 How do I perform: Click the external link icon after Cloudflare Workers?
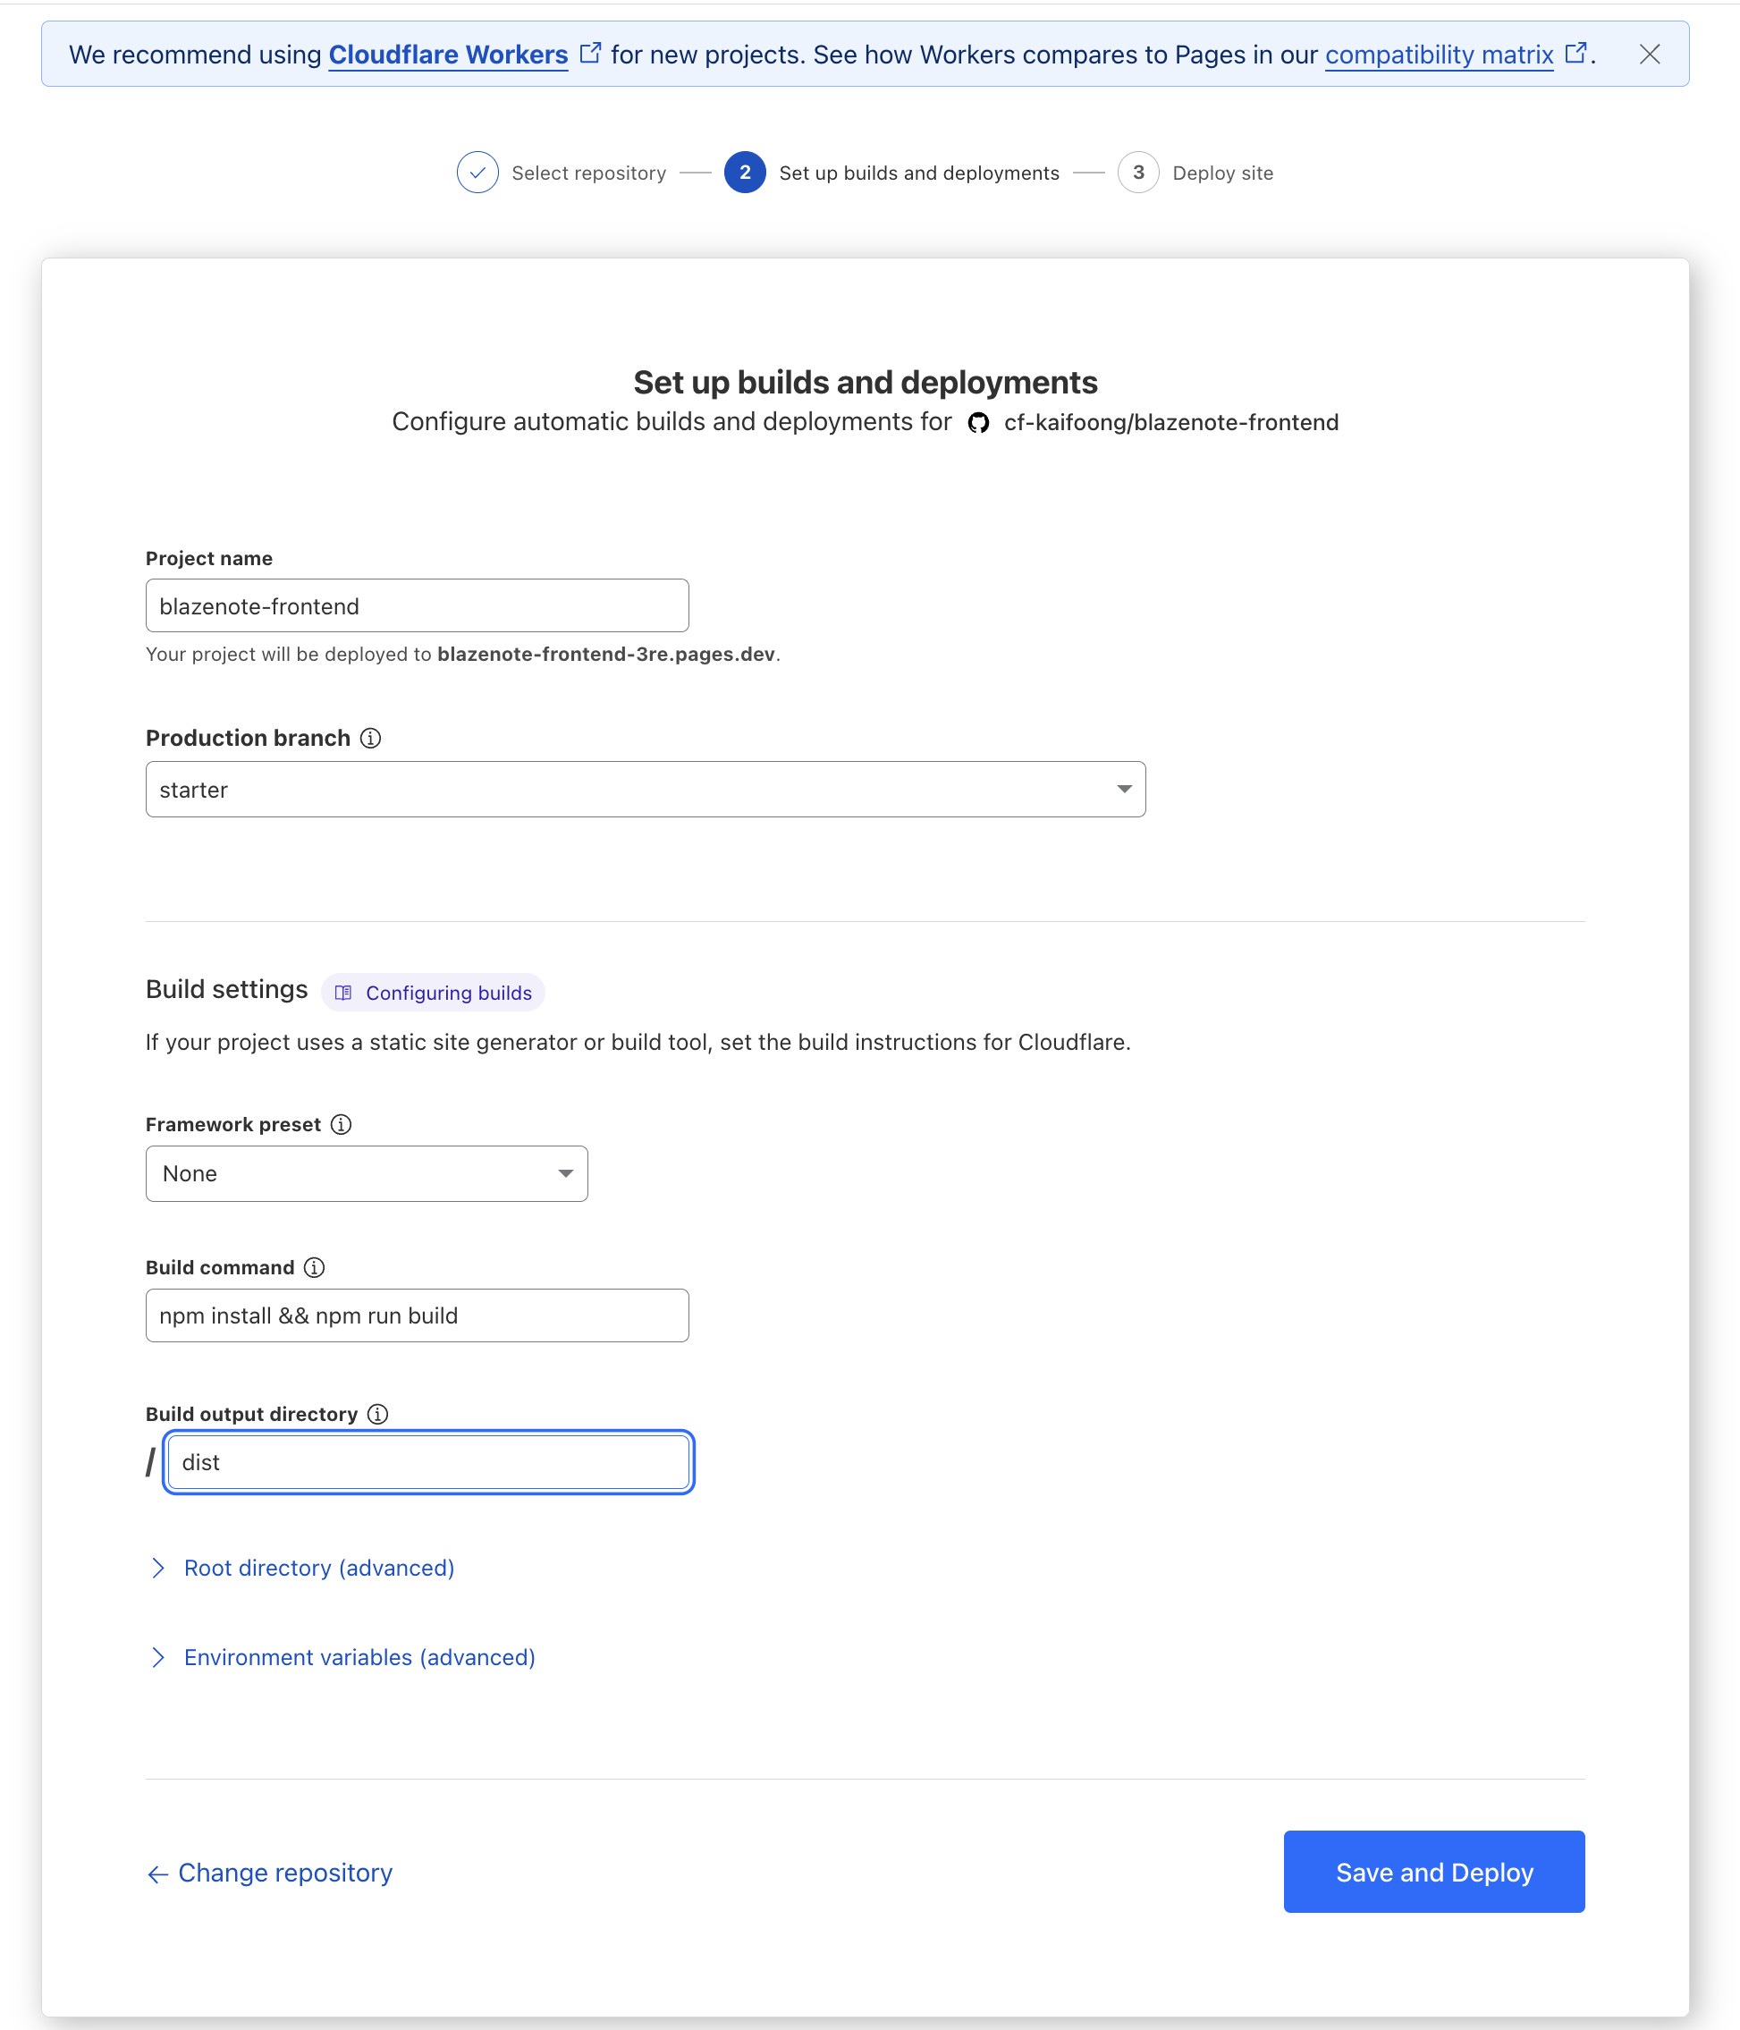click(590, 54)
